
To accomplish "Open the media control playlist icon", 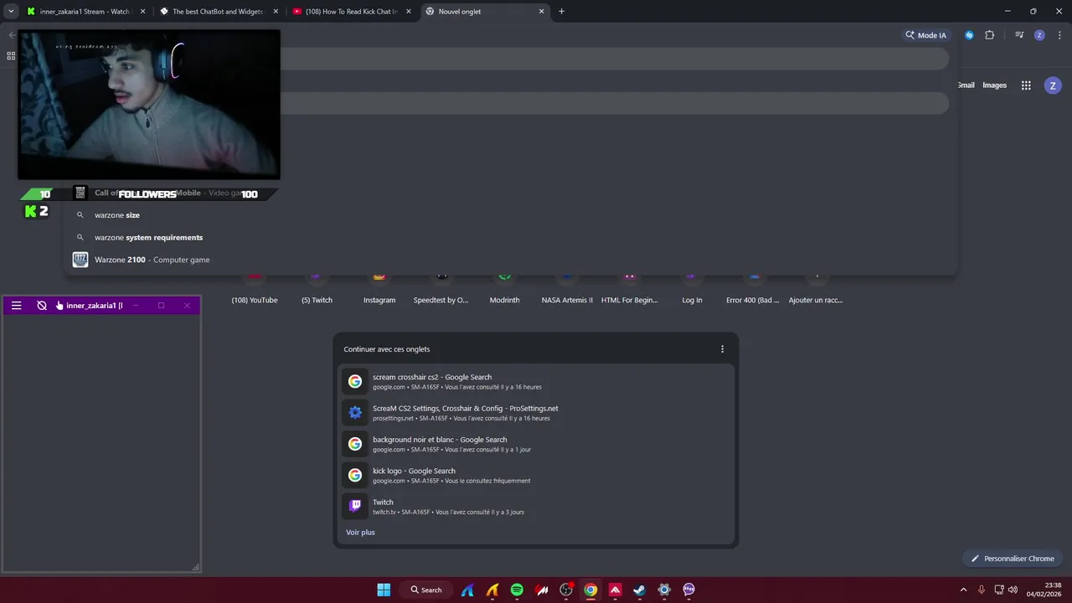I will click(1019, 35).
